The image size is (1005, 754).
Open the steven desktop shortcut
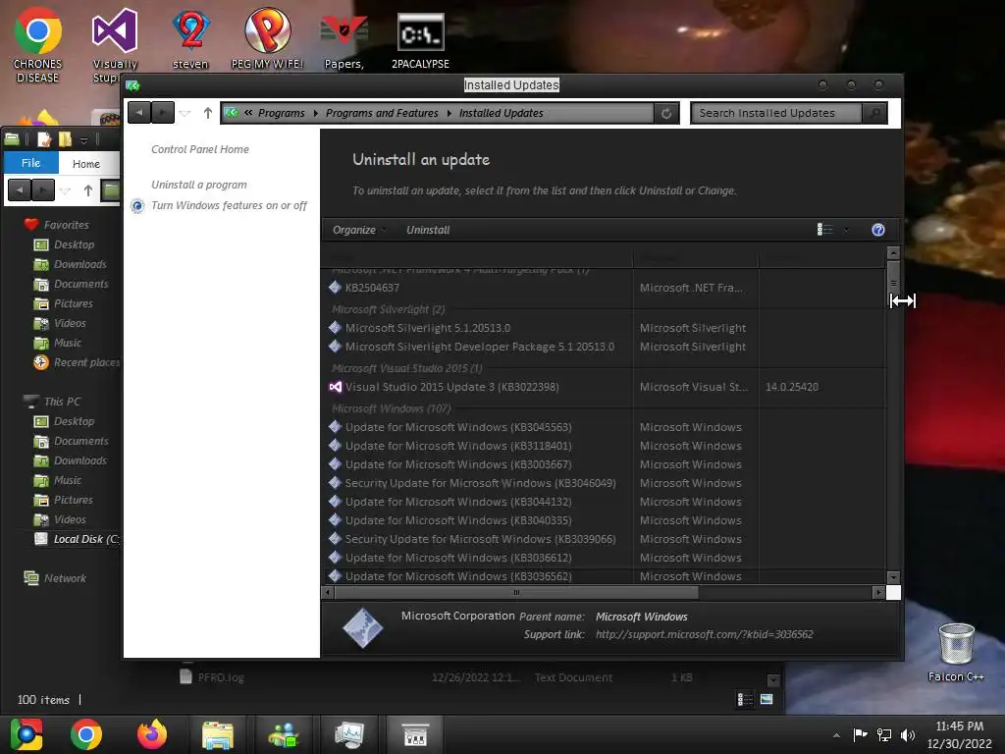(x=190, y=38)
